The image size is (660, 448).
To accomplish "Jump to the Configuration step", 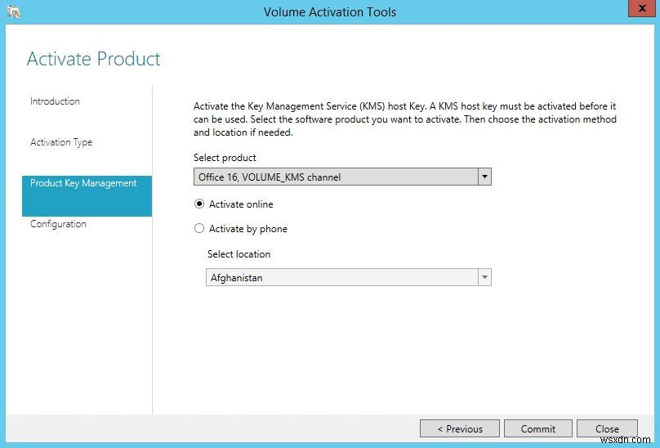I will click(58, 224).
